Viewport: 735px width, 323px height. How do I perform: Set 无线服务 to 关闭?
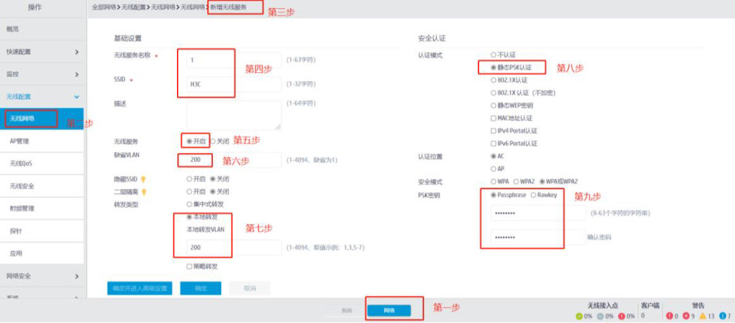click(212, 141)
